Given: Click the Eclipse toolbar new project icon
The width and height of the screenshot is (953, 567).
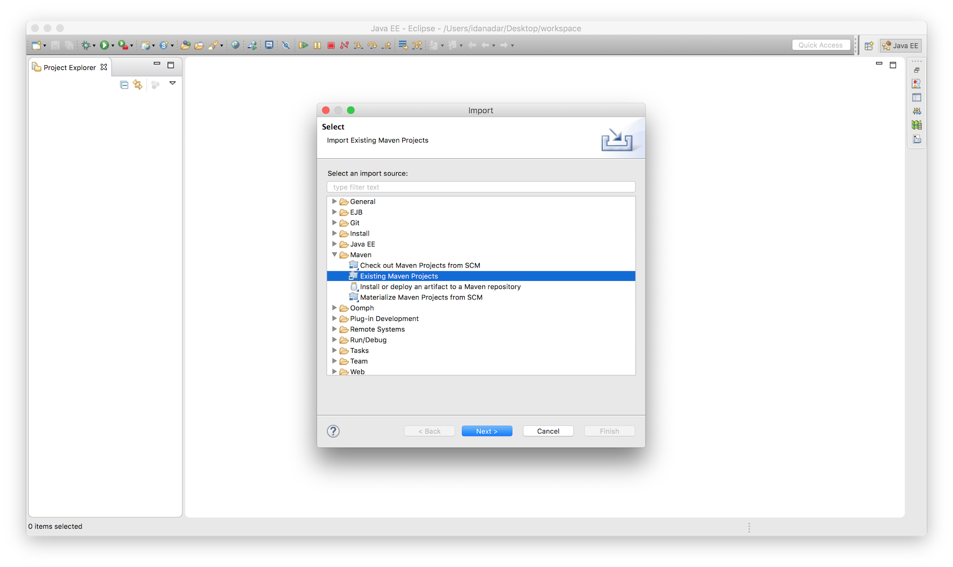Looking at the screenshot, I should pyautogui.click(x=34, y=44).
